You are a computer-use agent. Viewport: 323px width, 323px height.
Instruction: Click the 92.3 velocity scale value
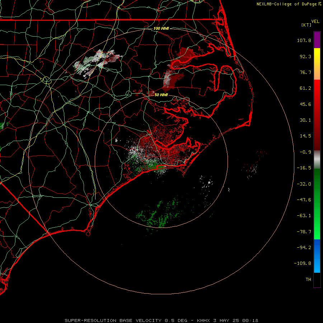pos(305,56)
